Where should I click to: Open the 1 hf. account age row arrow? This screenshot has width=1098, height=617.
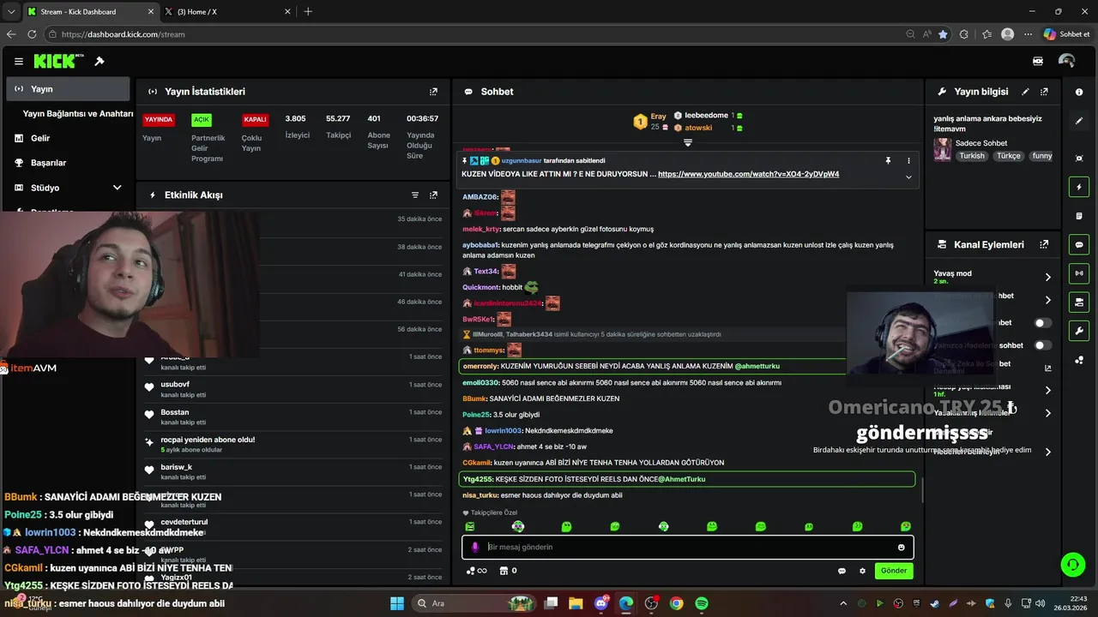(x=1047, y=390)
